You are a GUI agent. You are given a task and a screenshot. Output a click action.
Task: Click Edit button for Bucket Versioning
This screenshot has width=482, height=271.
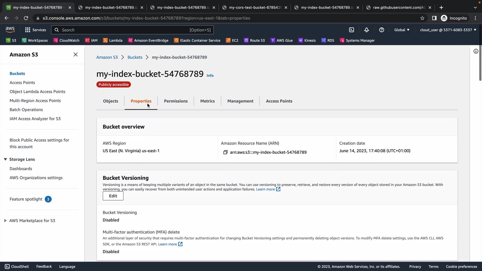point(113,196)
